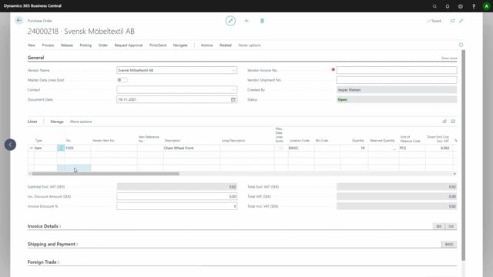Viewport: 493px width, 277px height.
Task: Click the Lines share icon
Action: pyautogui.click(x=444, y=122)
